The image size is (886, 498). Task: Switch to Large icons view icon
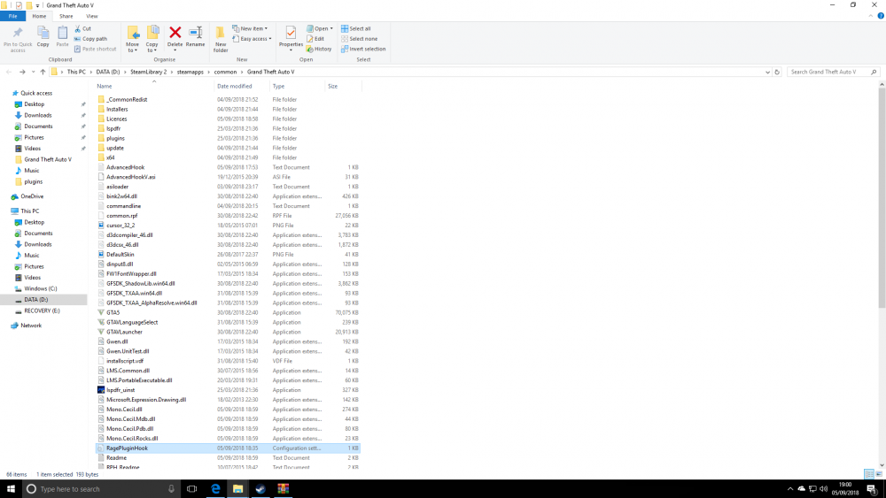coord(879,474)
